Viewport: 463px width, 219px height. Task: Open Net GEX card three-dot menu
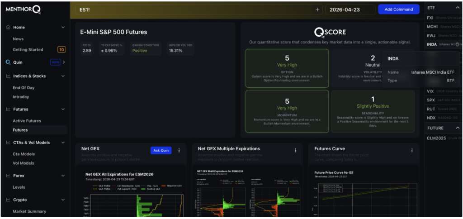coord(179,150)
